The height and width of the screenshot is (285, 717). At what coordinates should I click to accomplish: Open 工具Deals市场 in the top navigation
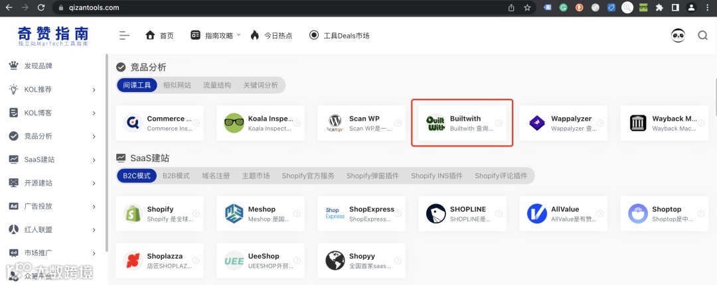point(339,35)
